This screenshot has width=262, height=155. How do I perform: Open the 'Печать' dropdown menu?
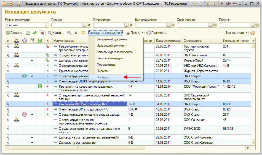(135, 33)
